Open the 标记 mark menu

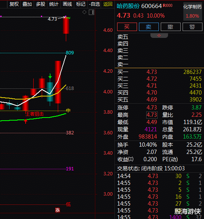(x=81, y=4)
